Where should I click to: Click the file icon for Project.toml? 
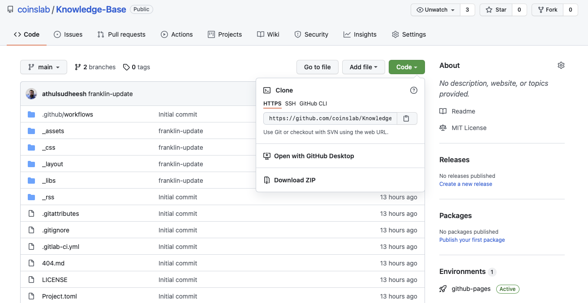click(31, 296)
